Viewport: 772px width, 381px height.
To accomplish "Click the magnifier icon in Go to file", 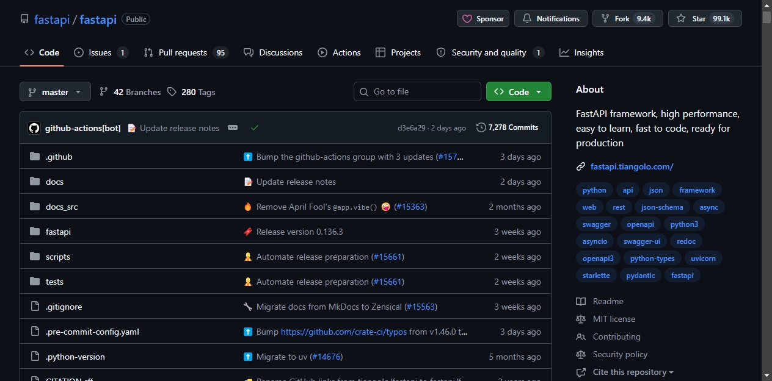I will tap(365, 91).
